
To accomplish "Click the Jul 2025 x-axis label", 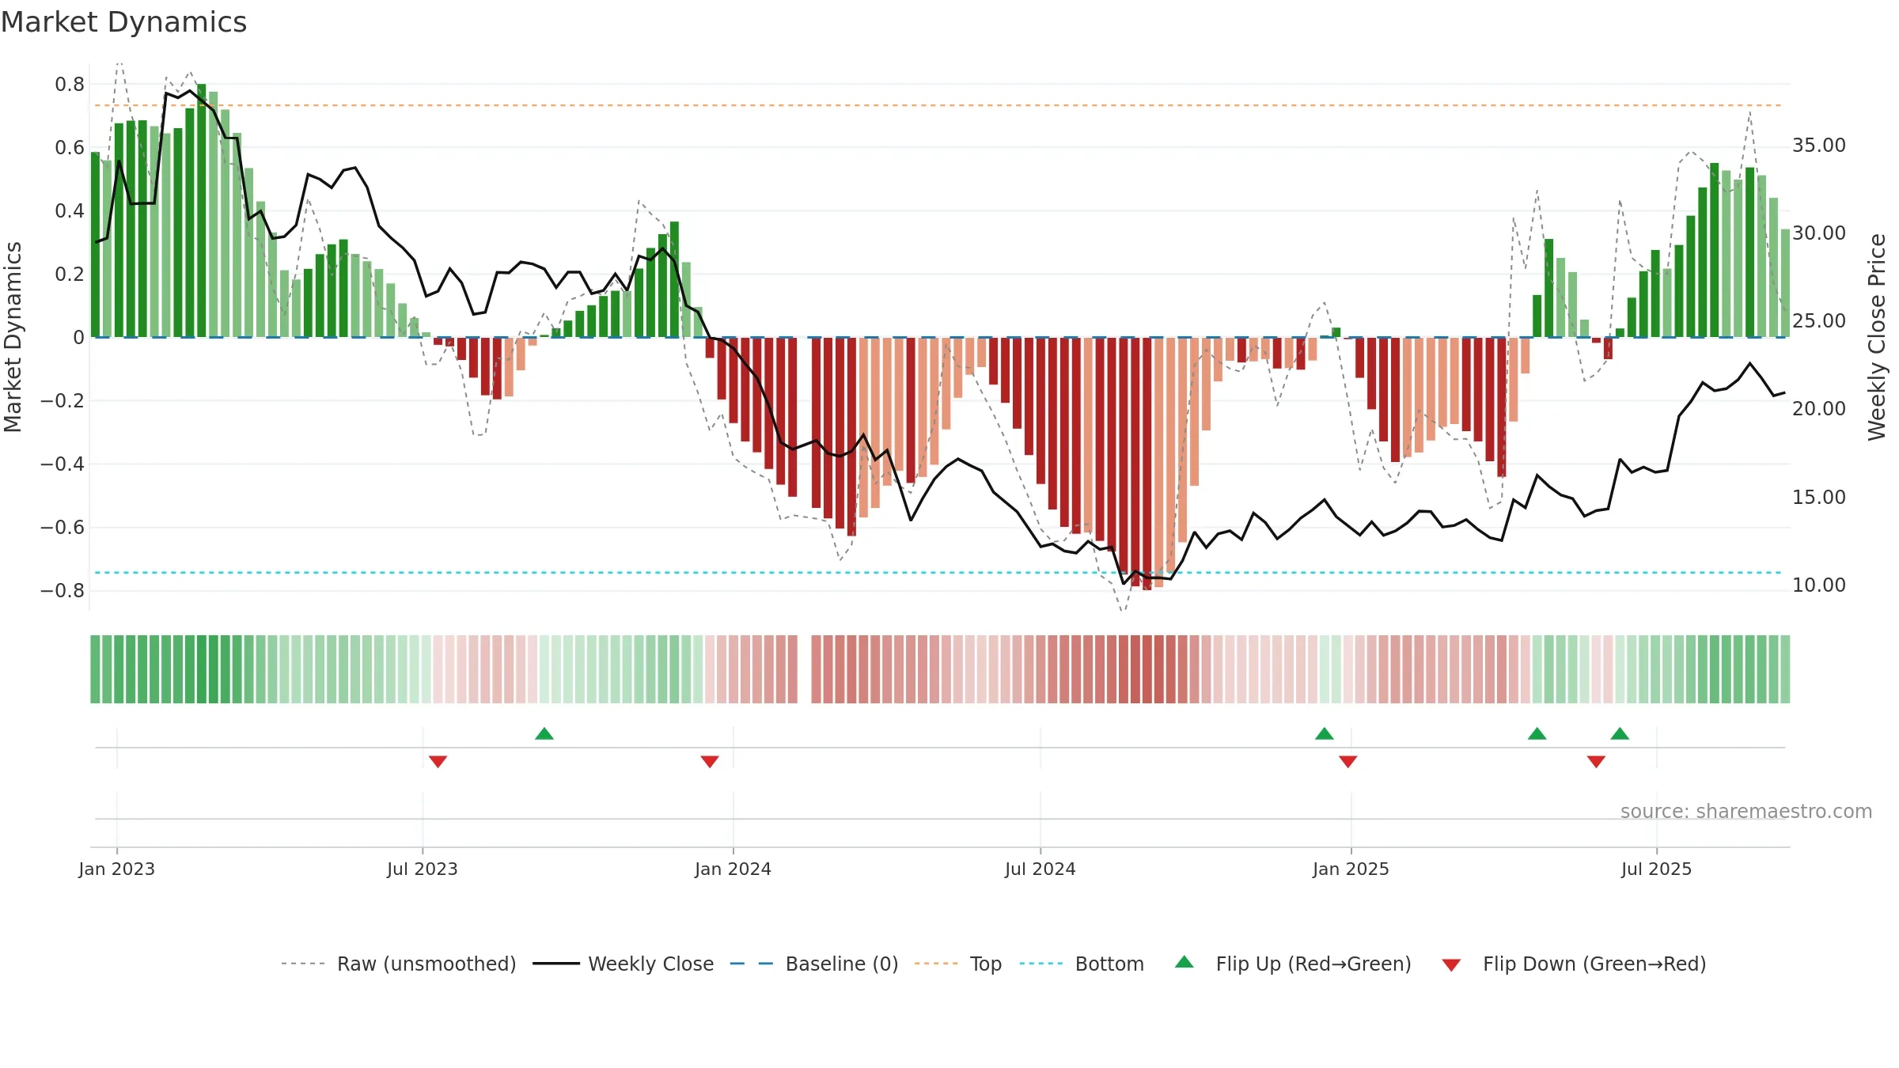I will coord(1657,869).
